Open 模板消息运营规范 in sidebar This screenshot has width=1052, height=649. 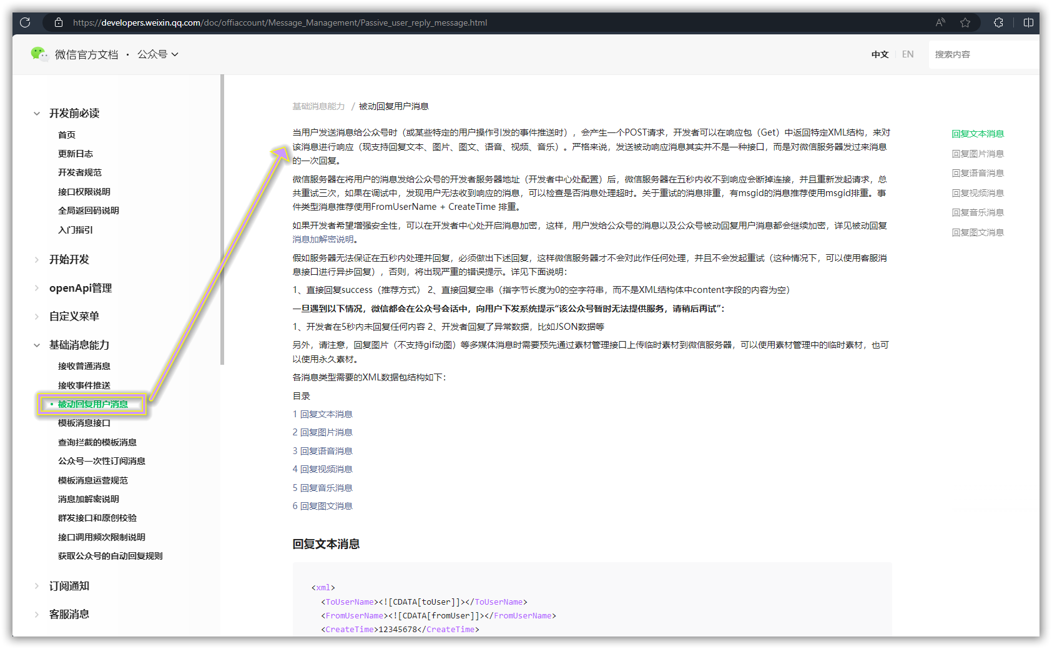[93, 480]
